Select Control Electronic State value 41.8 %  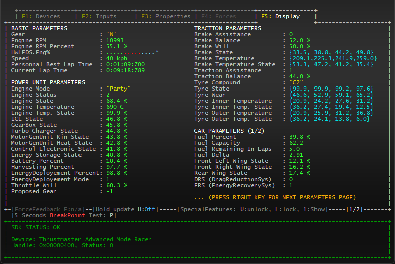point(117,149)
